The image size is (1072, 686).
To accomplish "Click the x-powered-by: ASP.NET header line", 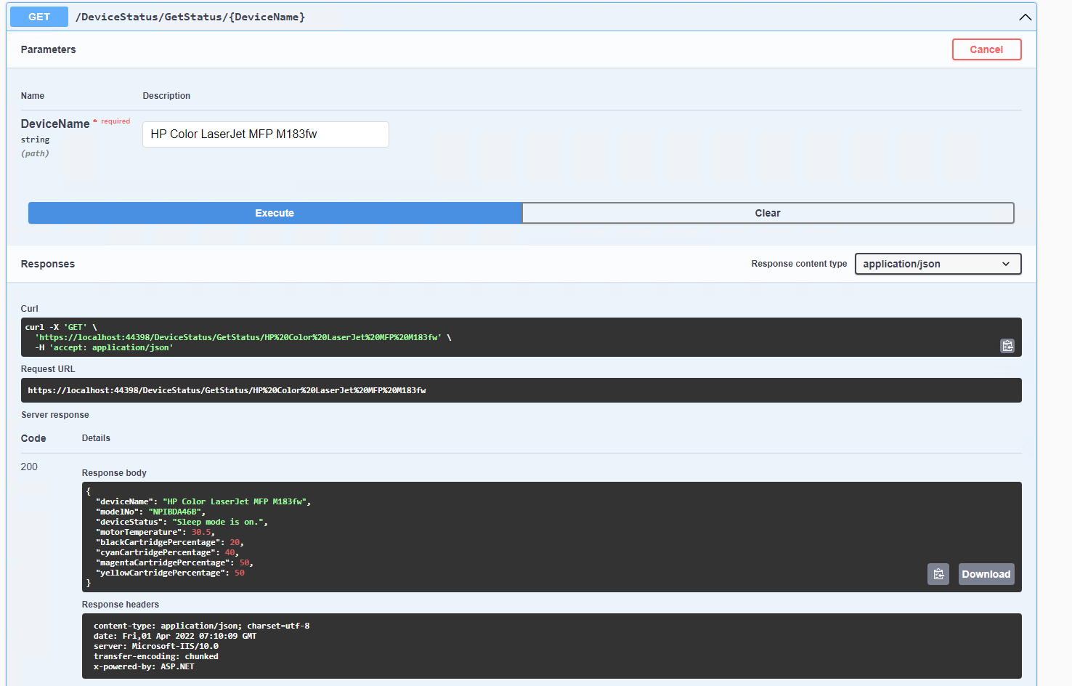I will (x=144, y=666).
